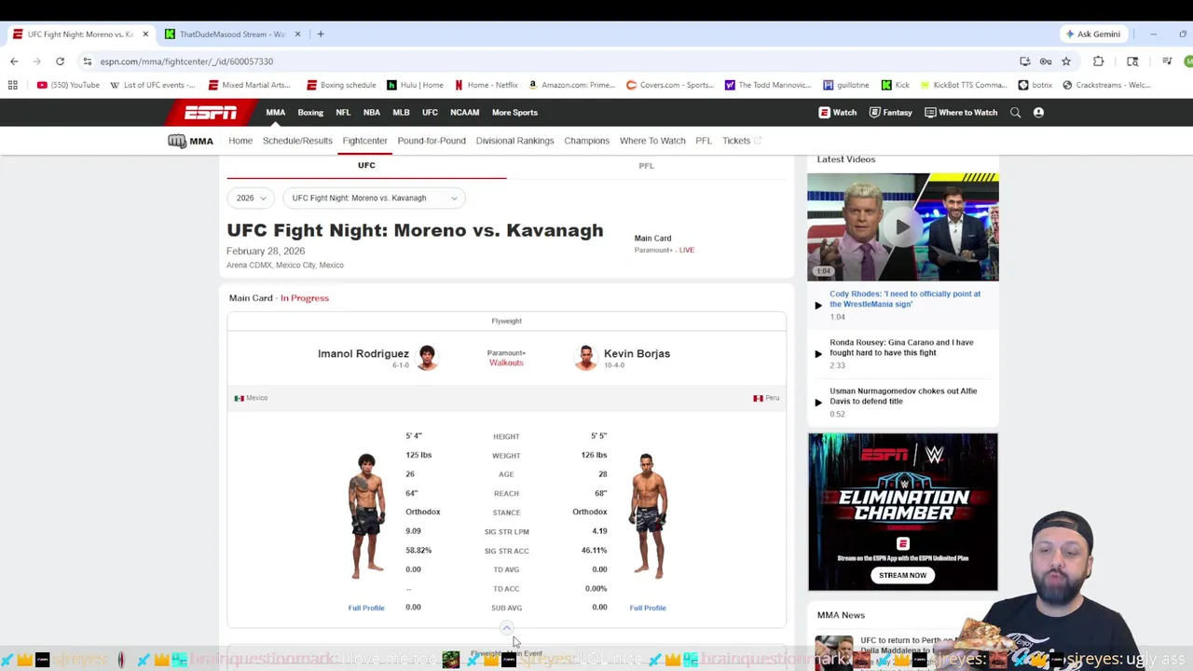Viewport: 1193px width, 671px height.
Task: Open Schedule/Results subnav
Action: pos(297,141)
